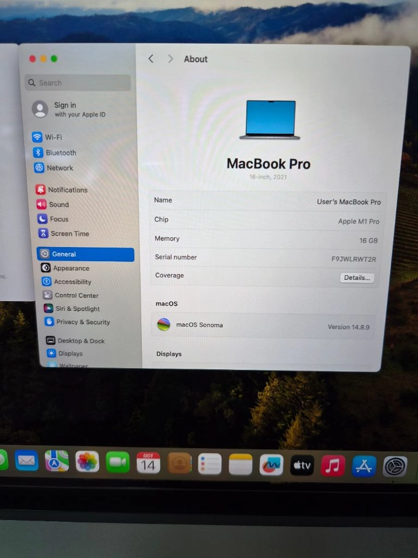Viewport: 418px width, 558px height.
Task: Go back with the left chevron
Action: click(x=151, y=59)
